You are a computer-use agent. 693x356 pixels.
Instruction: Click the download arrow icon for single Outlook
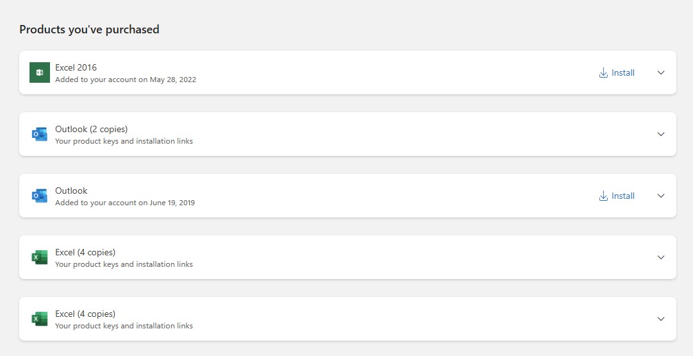603,196
